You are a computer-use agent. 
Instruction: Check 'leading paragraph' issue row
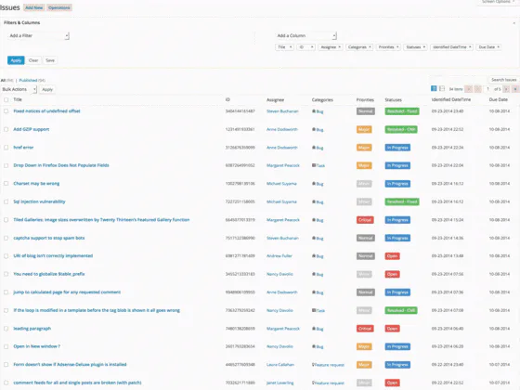(6, 329)
